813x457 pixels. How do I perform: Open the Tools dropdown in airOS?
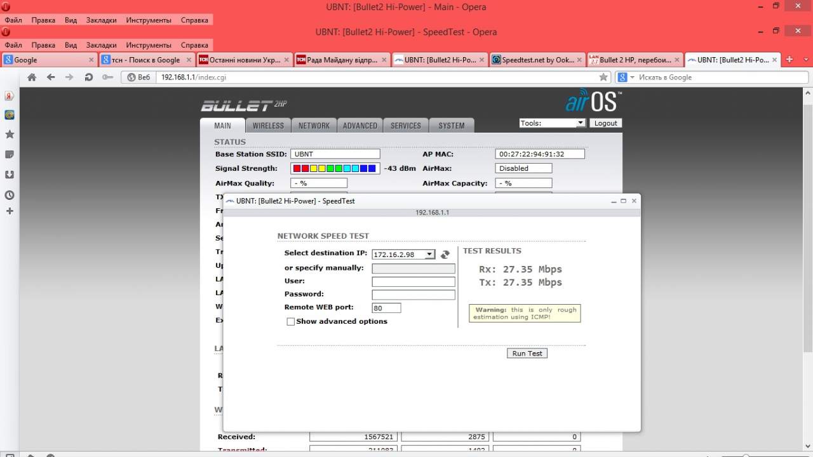point(552,123)
